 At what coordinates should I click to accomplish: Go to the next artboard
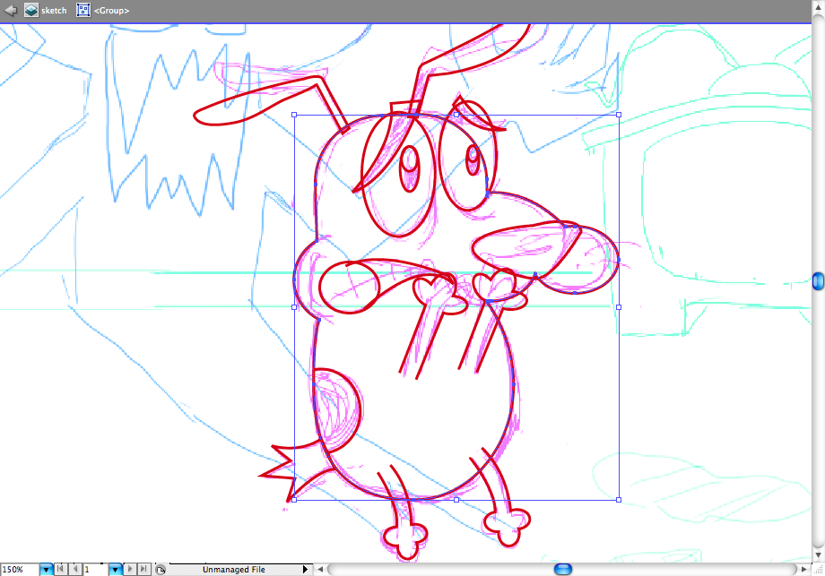click(x=130, y=569)
